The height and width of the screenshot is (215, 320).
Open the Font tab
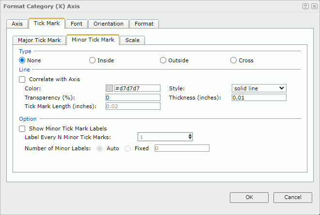76,24
